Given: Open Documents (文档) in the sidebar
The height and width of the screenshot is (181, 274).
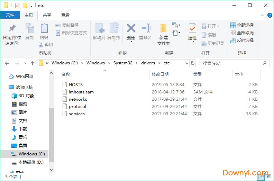Looking at the screenshot, I should click(x=19, y=121).
